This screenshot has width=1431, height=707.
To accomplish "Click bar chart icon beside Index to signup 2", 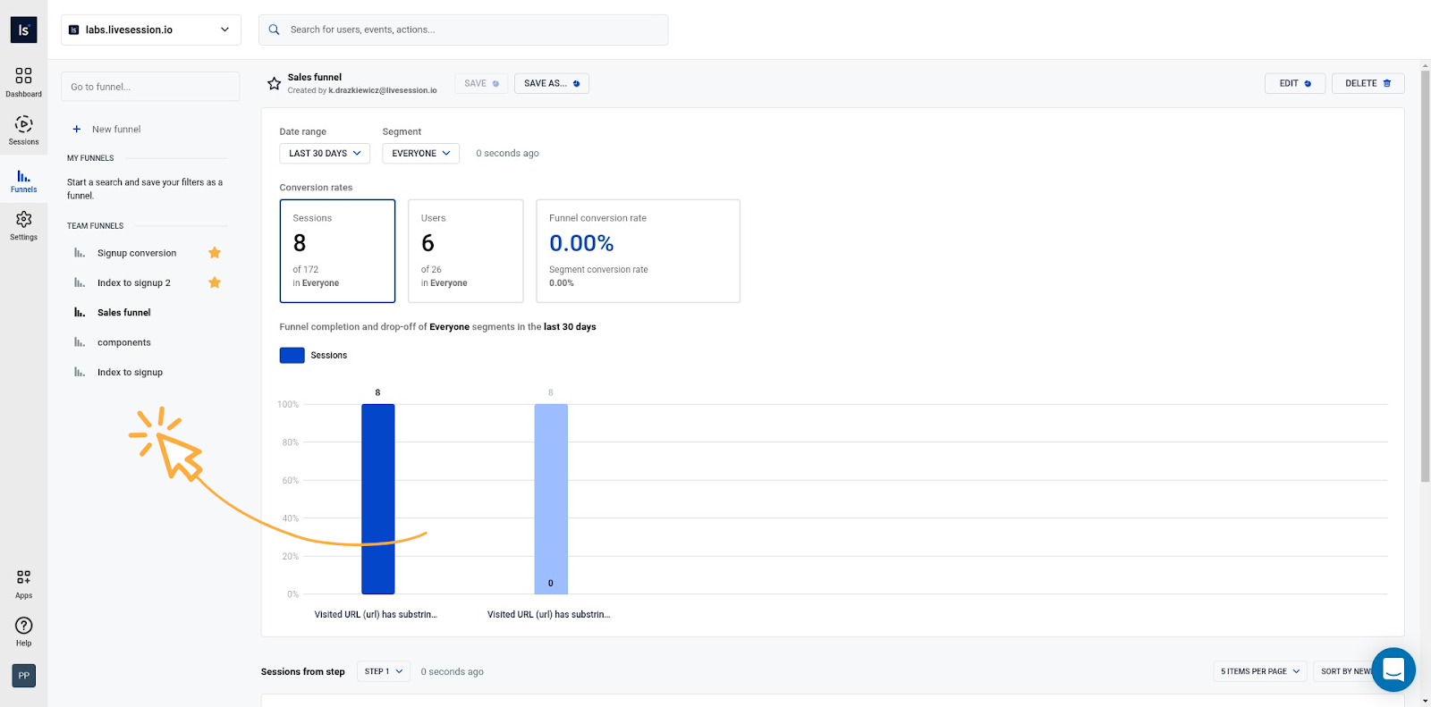I will [x=80, y=282].
